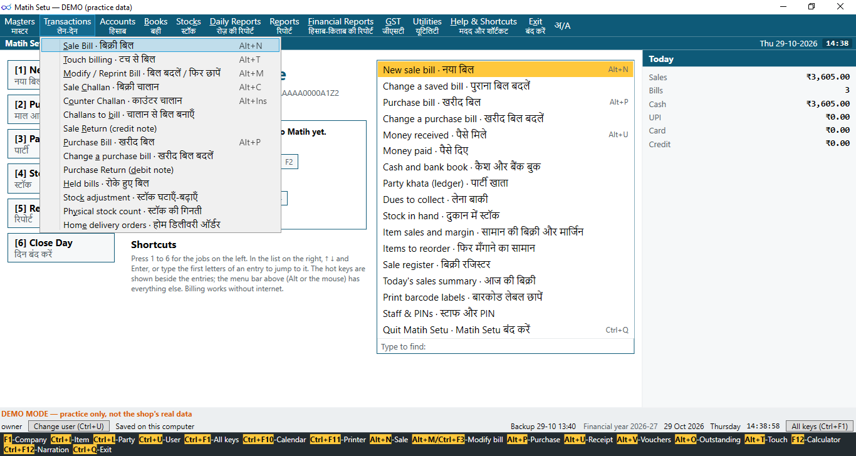Open Help & Shortcuts menu
Image resolution: width=856 pixels, height=456 pixels.
coord(484,26)
